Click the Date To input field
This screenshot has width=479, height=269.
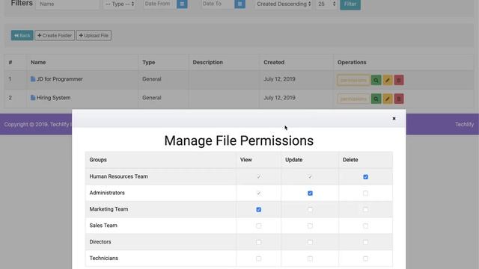218,4
